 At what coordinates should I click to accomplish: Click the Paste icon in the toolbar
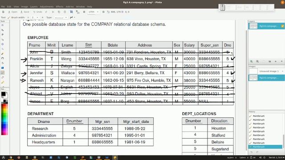point(65,12)
